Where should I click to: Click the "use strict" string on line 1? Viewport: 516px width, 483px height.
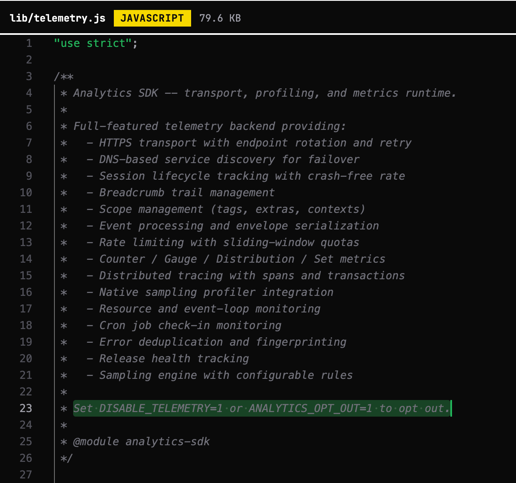click(x=93, y=43)
